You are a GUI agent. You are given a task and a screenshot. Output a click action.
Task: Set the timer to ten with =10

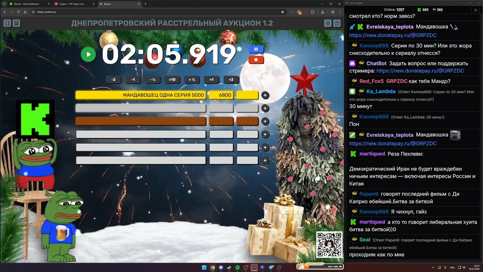(172, 80)
